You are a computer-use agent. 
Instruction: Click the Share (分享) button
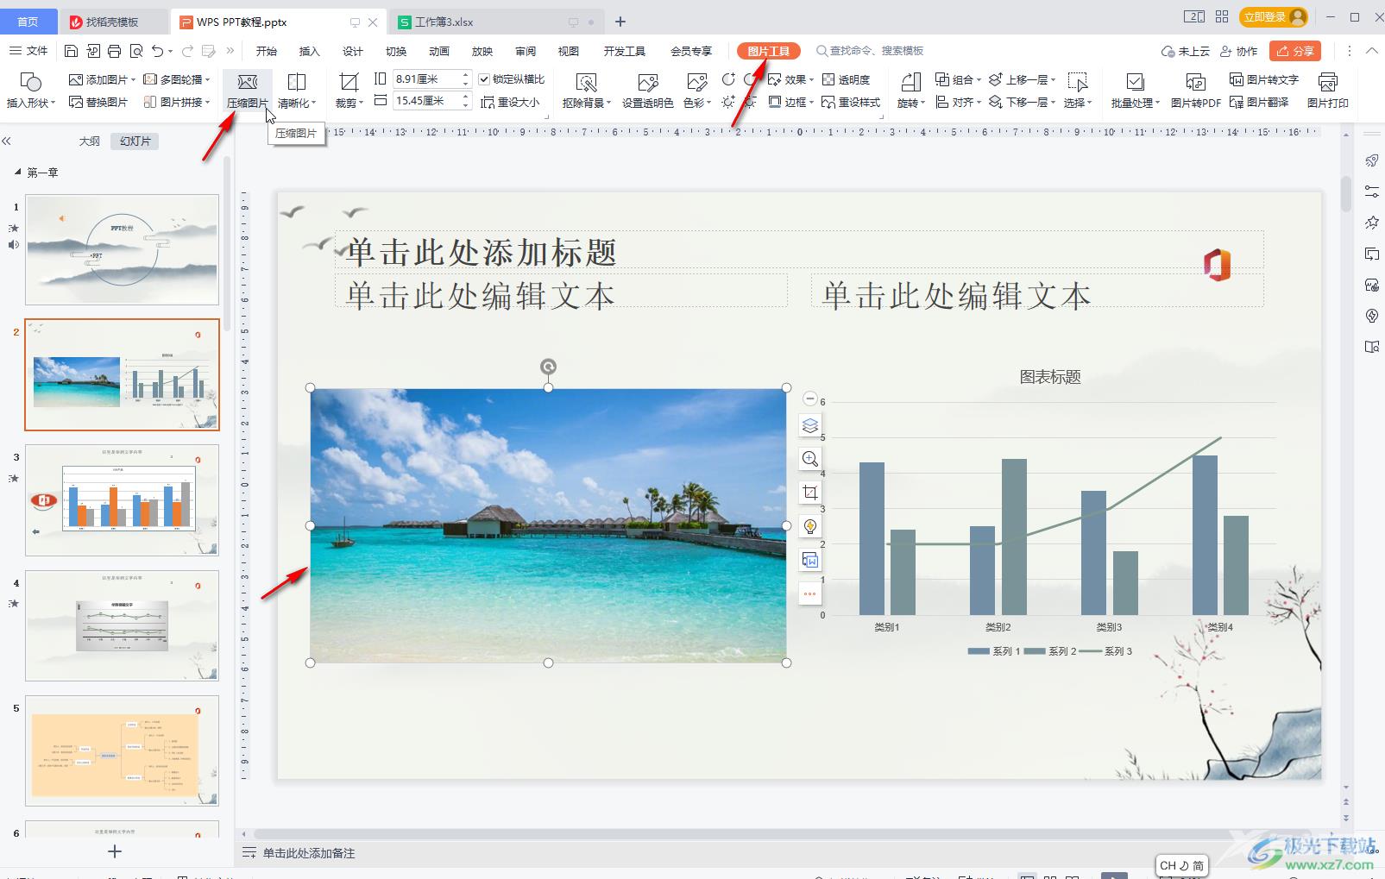tap(1295, 51)
